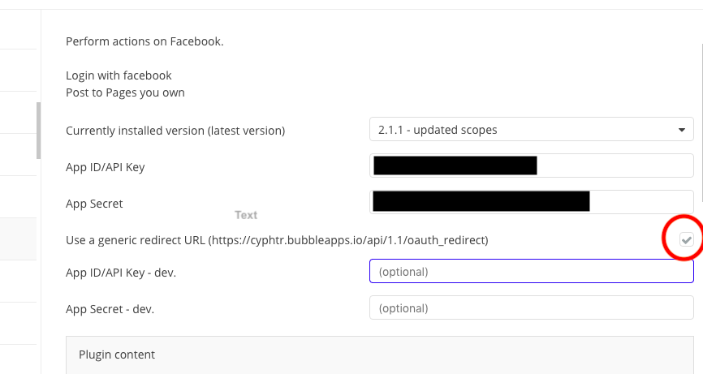Click the left sidebar scrollbar thumb
The width and height of the screenshot is (703, 374).
[x=38, y=130]
